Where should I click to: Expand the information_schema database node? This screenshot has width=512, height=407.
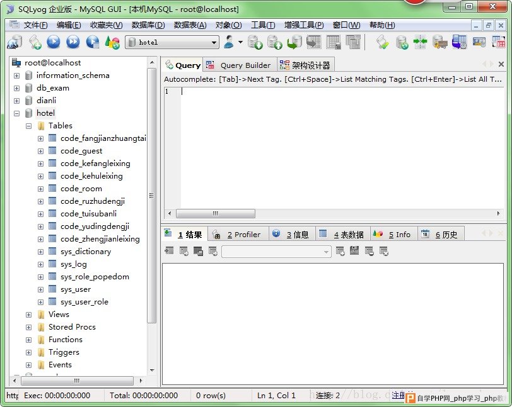[16, 75]
